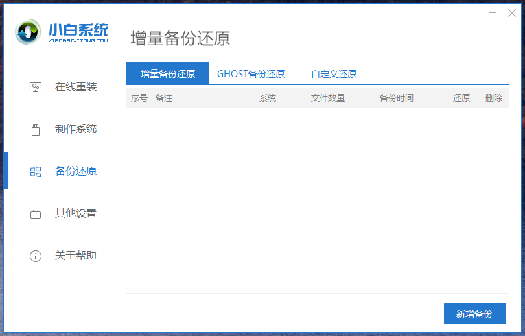
Task: Click the 删除 column header
Action: tap(494, 98)
